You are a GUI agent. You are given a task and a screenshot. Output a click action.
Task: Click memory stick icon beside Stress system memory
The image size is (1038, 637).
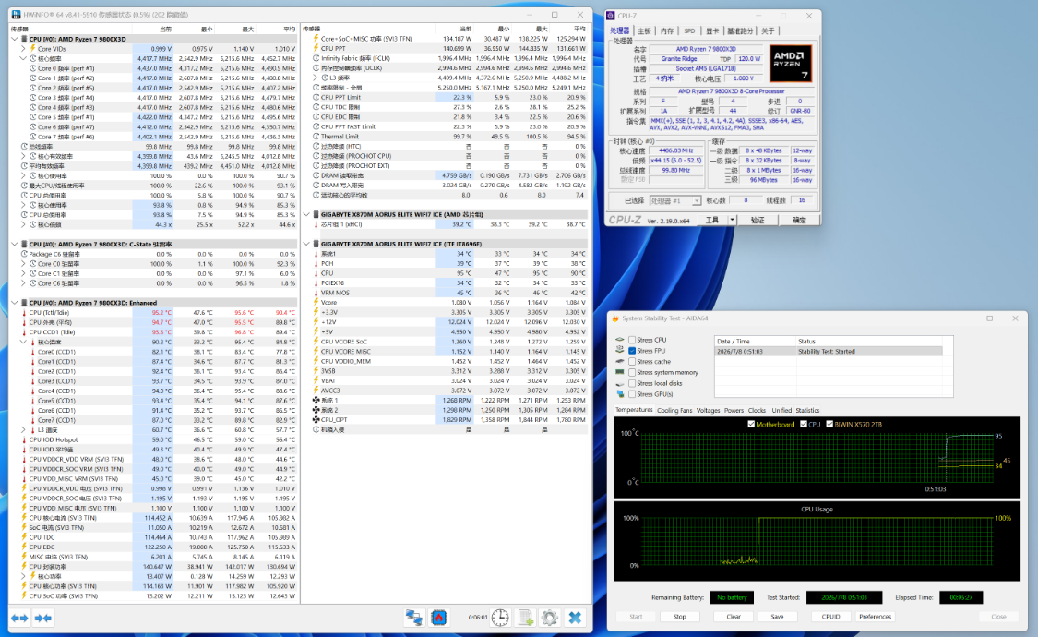(x=620, y=372)
